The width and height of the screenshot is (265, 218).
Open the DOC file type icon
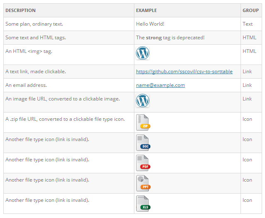point(143,143)
